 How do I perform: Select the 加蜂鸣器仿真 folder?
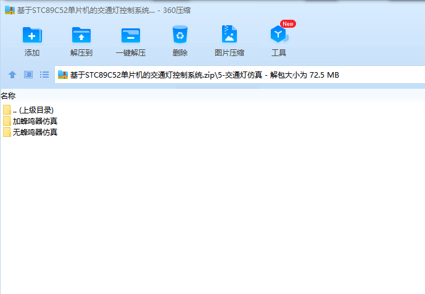pyautogui.click(x=30, y=121)
